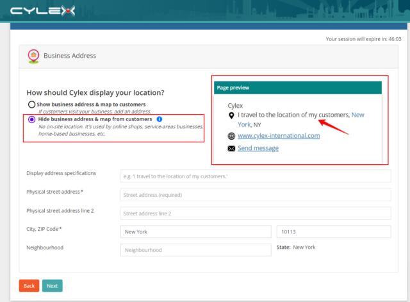Open www.cylex-international.com link
The width and height of the screenshot is (410, 302).
click(279, 136)
